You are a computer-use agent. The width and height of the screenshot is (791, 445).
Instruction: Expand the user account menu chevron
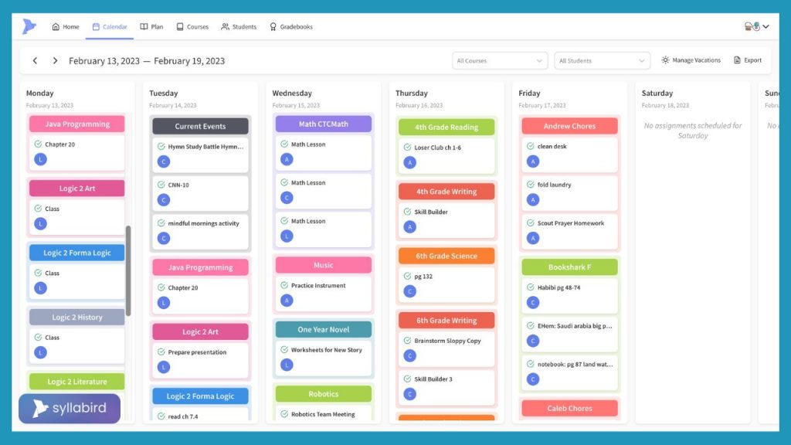coord(766,26)
